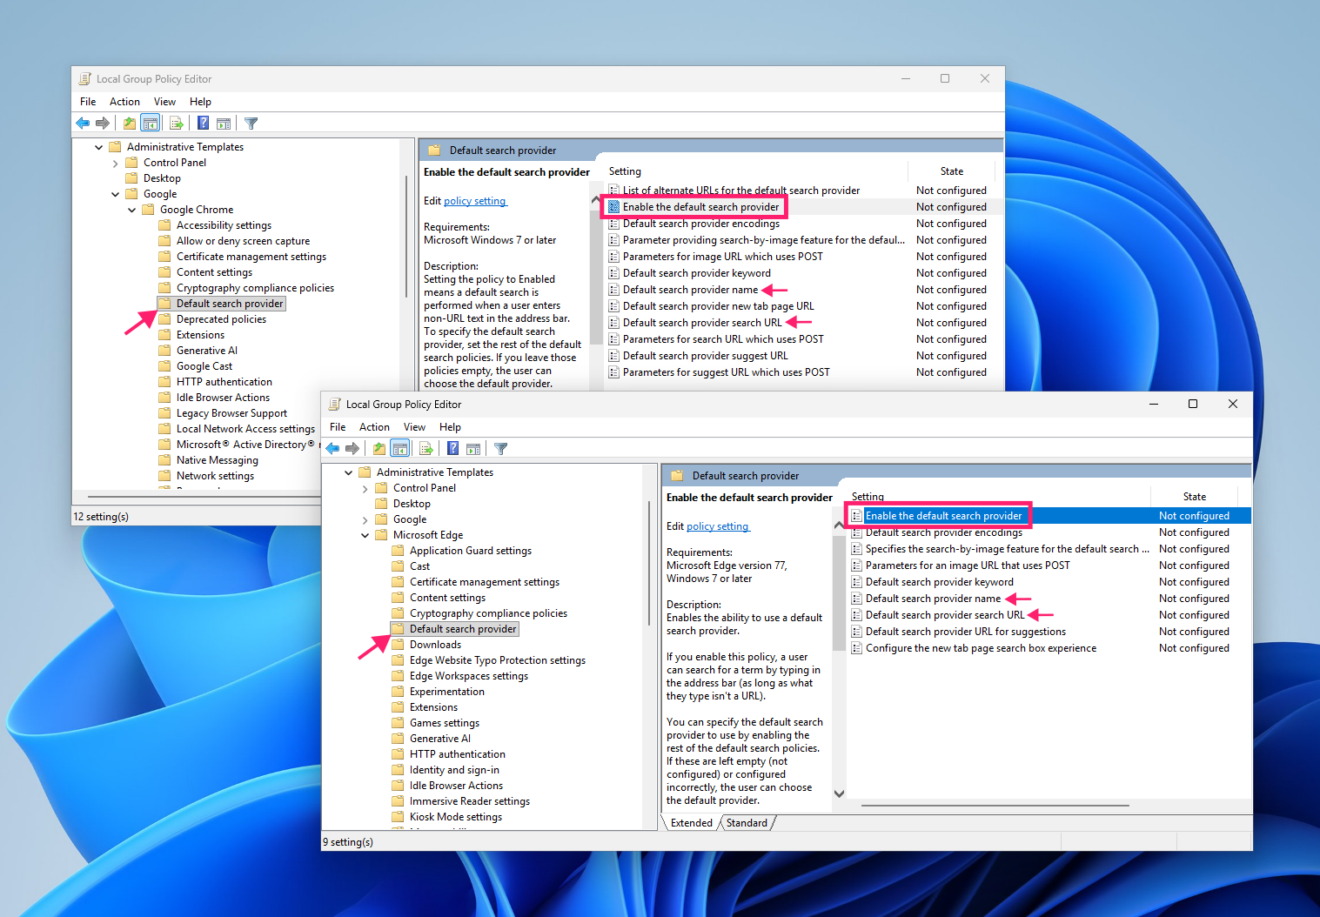1320x917 pixels.
Task: Select 'Enable the default search provider' in front list
Action: click(x=1049, y=516)
